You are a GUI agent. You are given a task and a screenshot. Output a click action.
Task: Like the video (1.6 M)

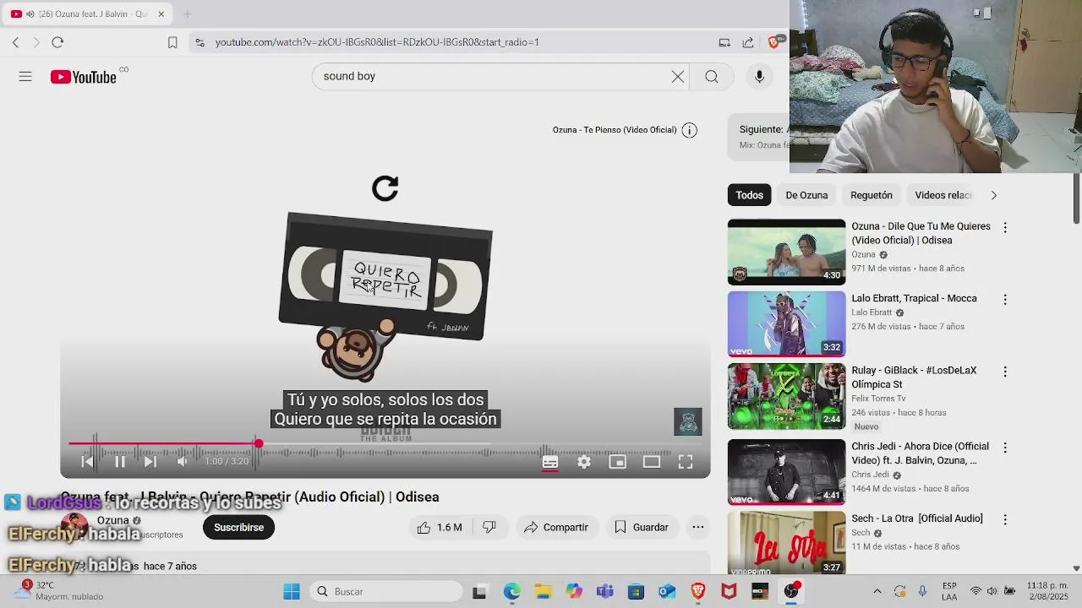440,528
